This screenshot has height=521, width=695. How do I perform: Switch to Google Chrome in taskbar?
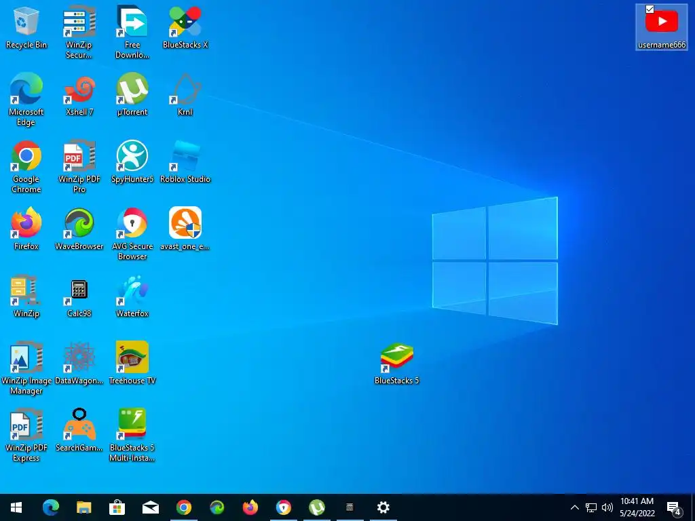pyautogui.click(x=183, y=507)
